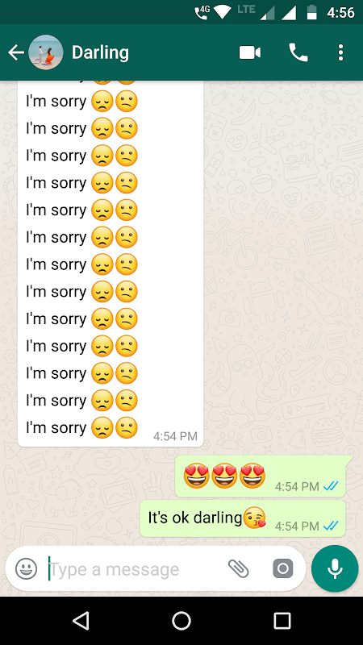Viewport: 363px width, 645px height.
Task: Open the camera from message bar
Action: click(x=283, y=569)
